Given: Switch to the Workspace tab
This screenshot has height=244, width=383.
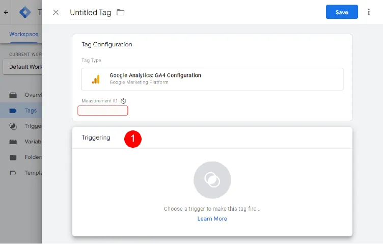Looking at the screenshot, I should pyautogui.click(x=23, y=34).
